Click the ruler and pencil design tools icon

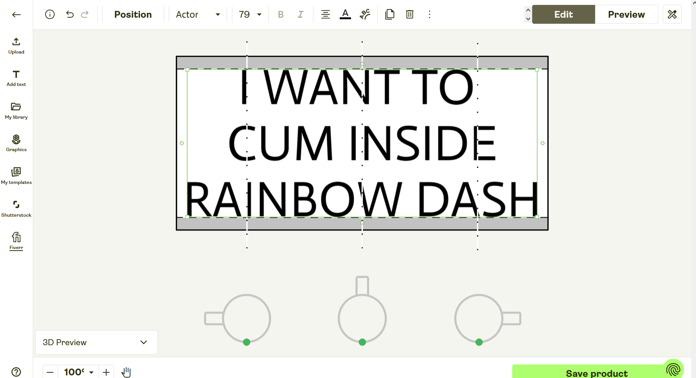tap(672, 14)
